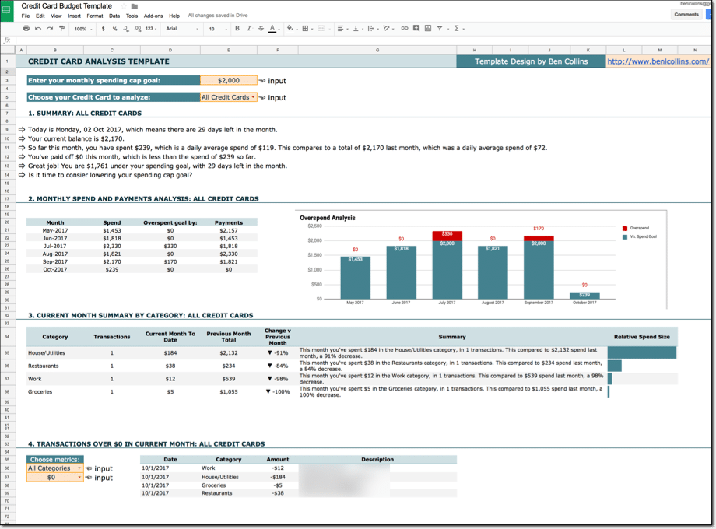Viewport: 716px width, 529px height.
Task: Open the fill color tool
Action: (x=289, y=30)
